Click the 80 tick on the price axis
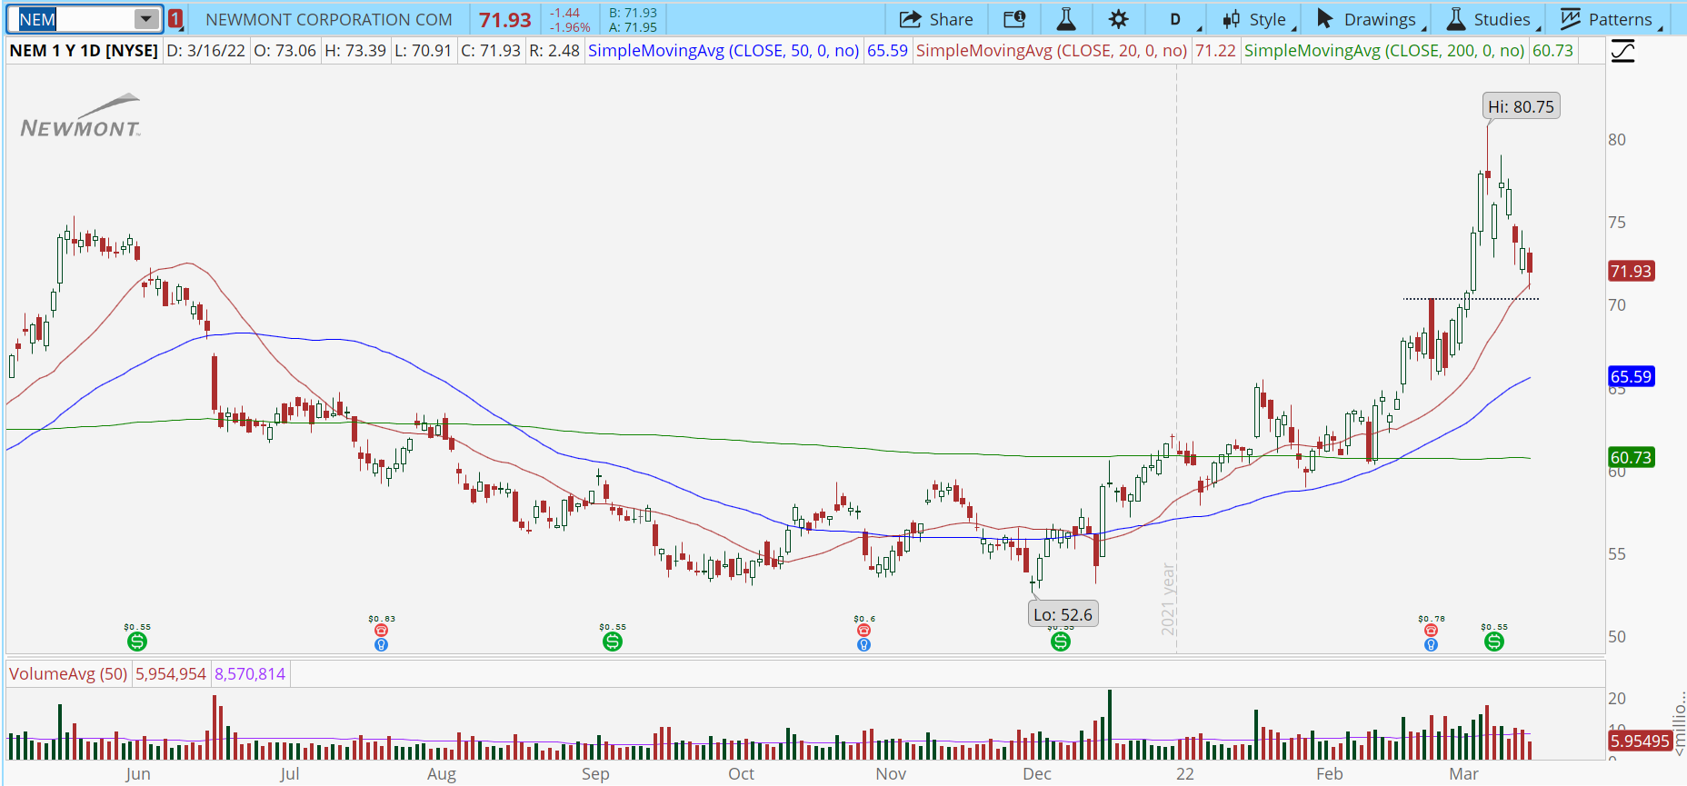1687x786 pixels. pyautogui.click(x=1617, y=140)
